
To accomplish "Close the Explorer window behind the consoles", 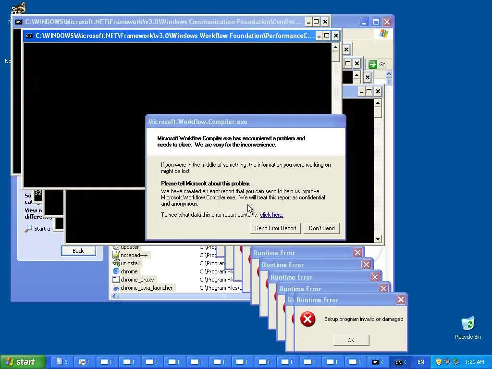I will (387, 22).
